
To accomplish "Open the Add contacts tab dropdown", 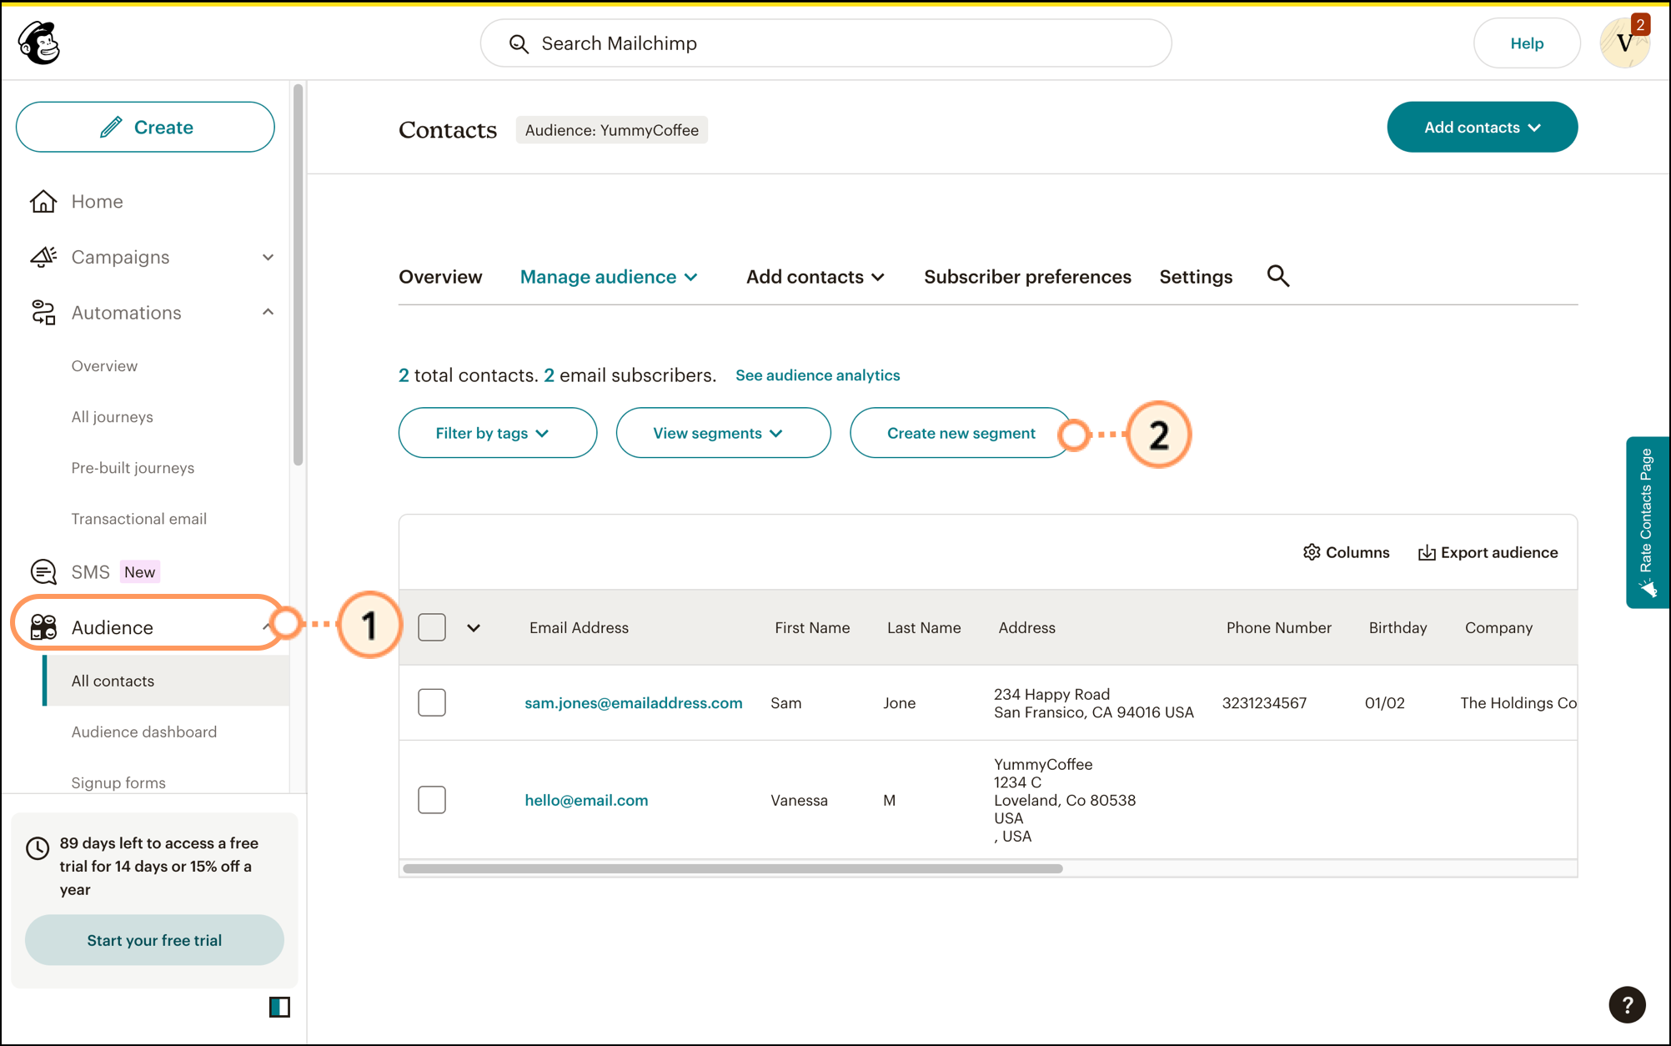I will (815, 277).
